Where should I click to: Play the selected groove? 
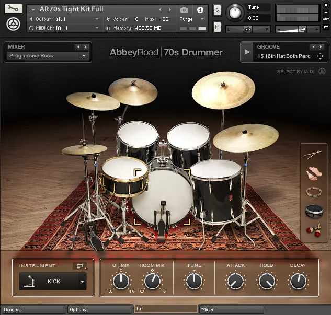[247, 52]
